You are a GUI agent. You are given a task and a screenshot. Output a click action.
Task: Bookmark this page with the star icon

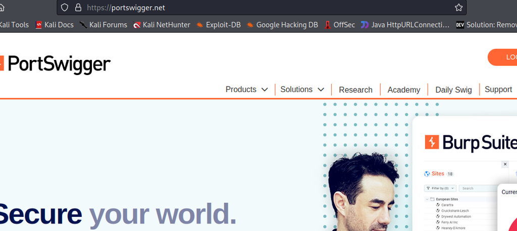tap(458, 8)
